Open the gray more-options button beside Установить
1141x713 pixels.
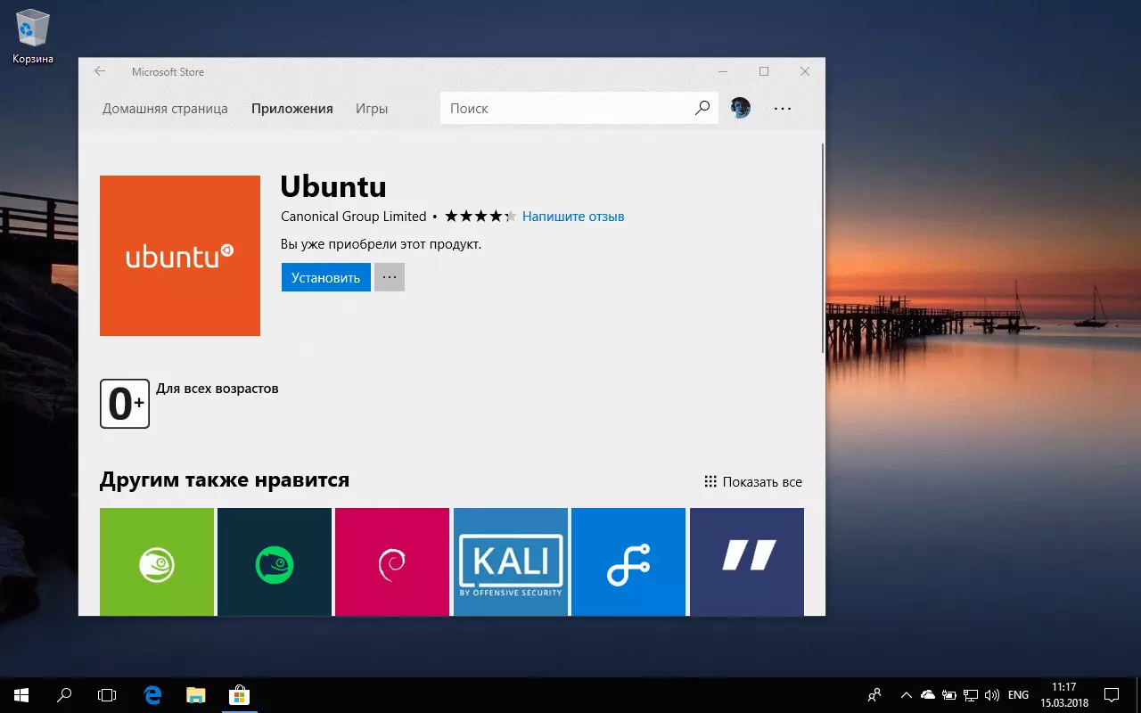click(390, 277)
